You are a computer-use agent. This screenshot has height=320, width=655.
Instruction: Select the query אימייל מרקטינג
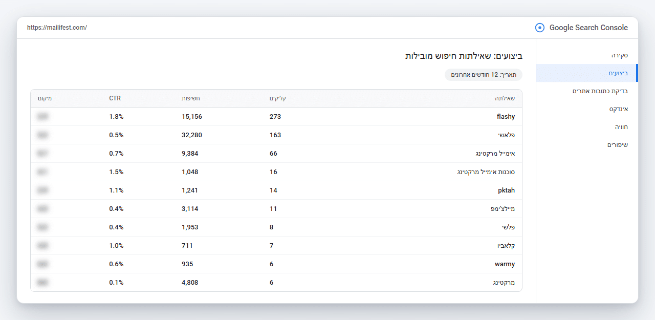[x=495, y=154]
